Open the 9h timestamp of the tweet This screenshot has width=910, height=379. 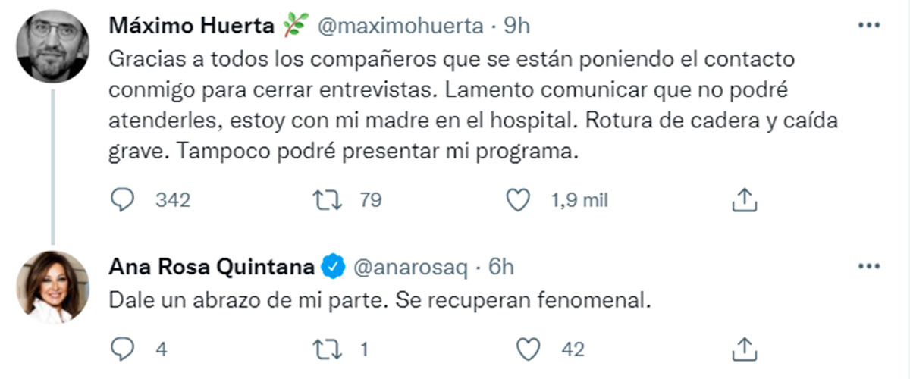click(516, 26)
